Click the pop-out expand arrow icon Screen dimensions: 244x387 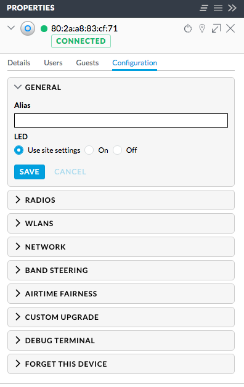(216, 28)
